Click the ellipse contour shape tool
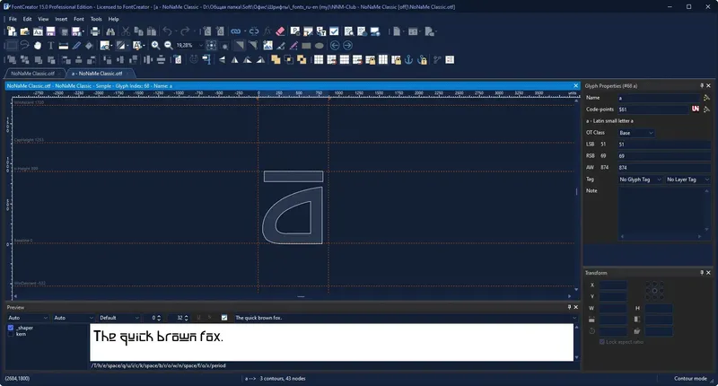This screenshot has height=386, width=718. pyautogui.click(x=320, y=45)
